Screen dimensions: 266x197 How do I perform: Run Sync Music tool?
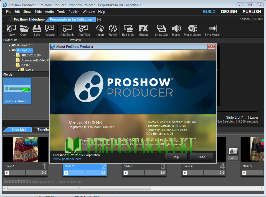(212, 30)
